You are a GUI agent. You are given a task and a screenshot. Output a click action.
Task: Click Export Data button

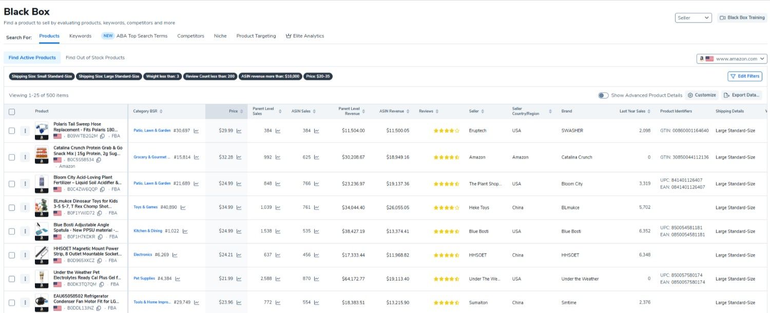click(x=741, y=95)
